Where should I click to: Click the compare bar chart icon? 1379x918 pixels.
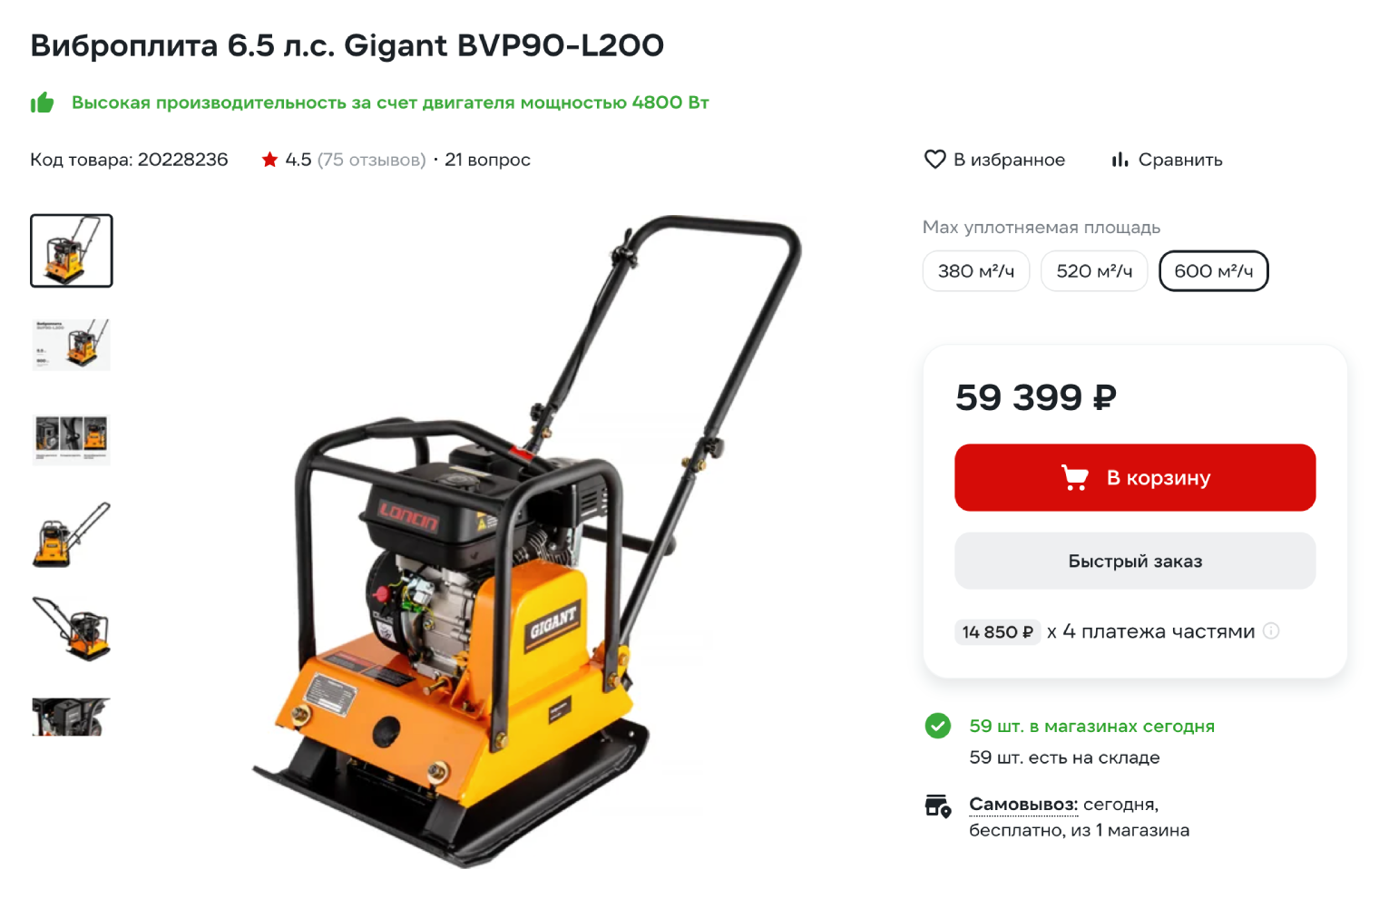1120,160
